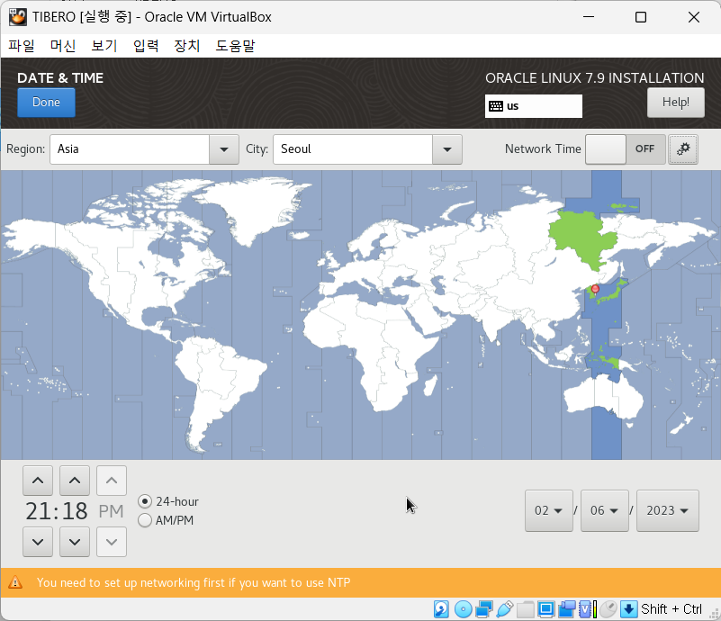This screenshot has width=721, height=621.
Task: Click the red Seoul location pin on map
Action: coord(595,289)
